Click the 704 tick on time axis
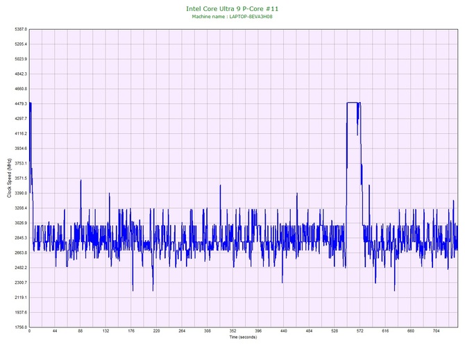The width and height of the screenshot is (465, 349). coord(437,331)
